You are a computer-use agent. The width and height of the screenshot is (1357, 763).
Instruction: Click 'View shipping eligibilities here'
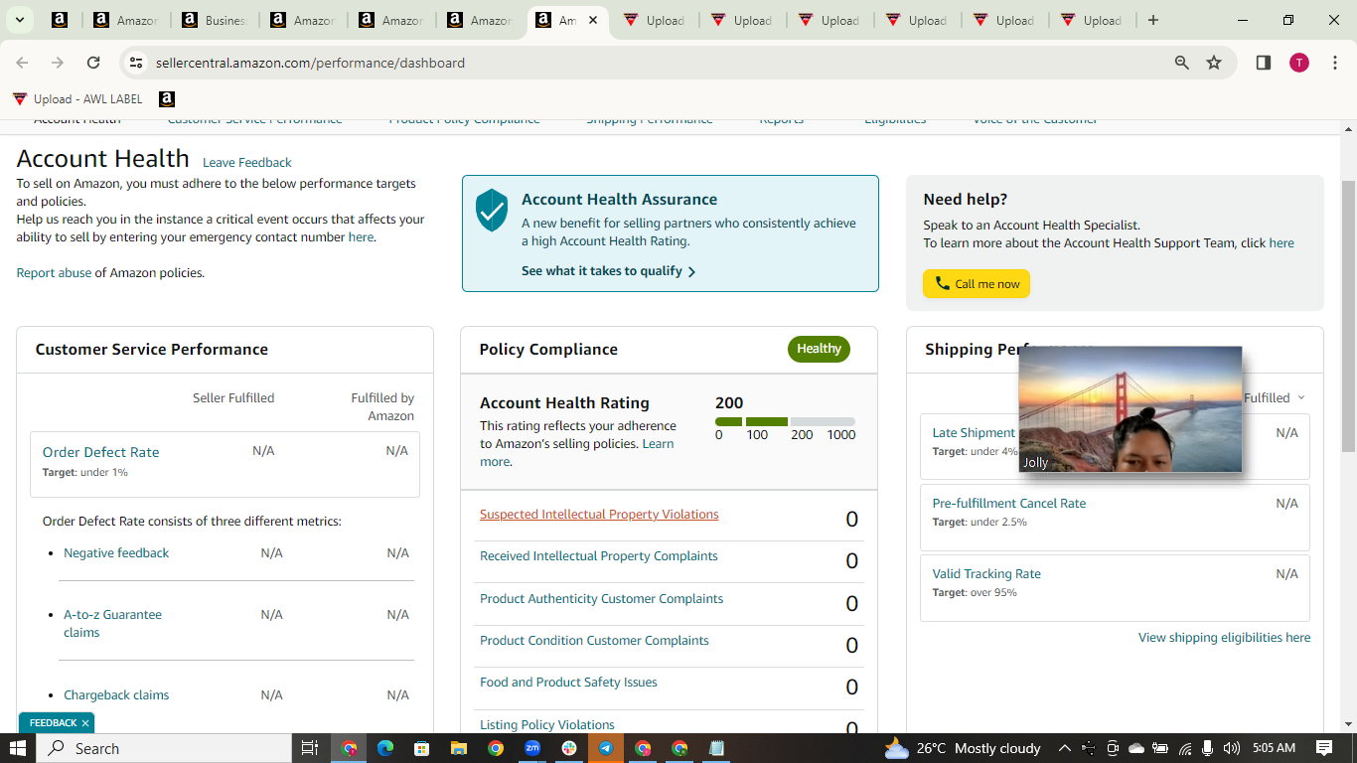[x=1224, y=638]
